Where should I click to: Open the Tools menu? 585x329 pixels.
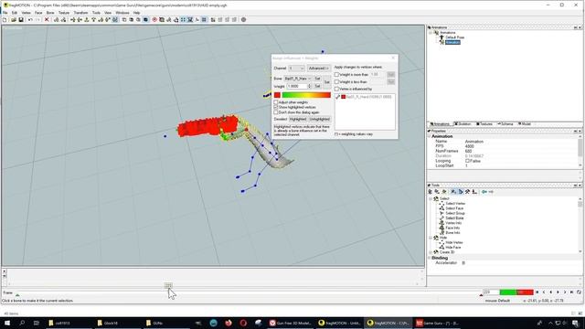pyautogui.click(x=96, y=13)
